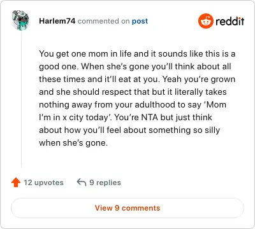Click the reply arrow icon

(82, 182)
